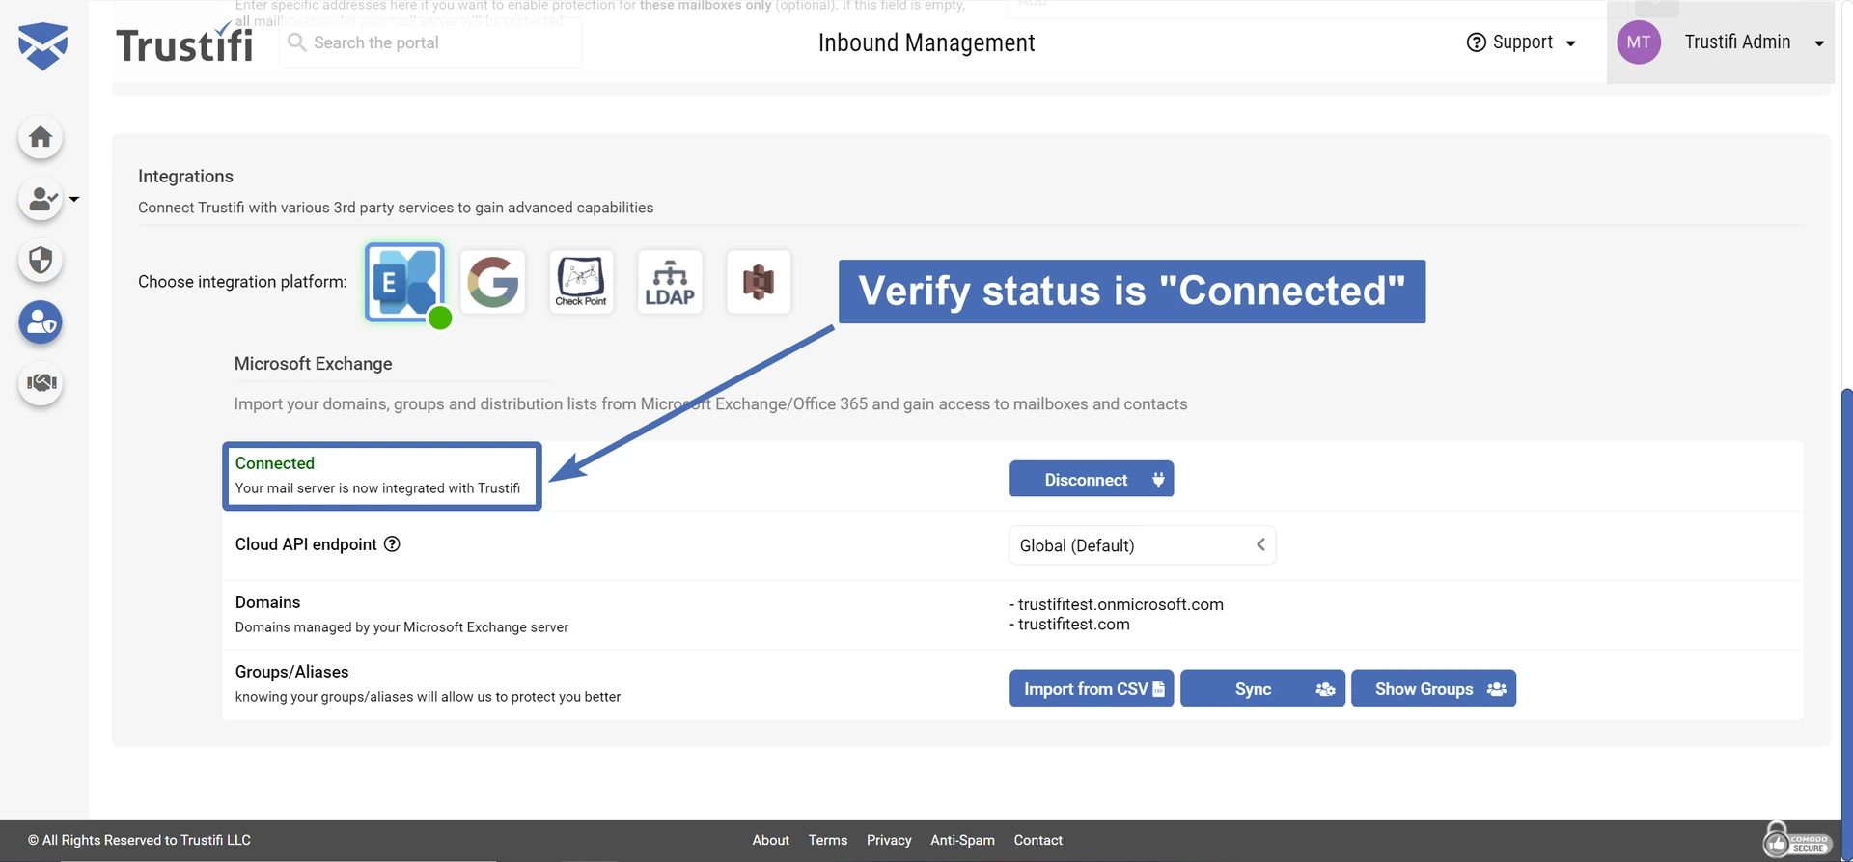Click the Disconnect button
The width and height of the screenshot is (1853, 862).
tap(1092, 479)
